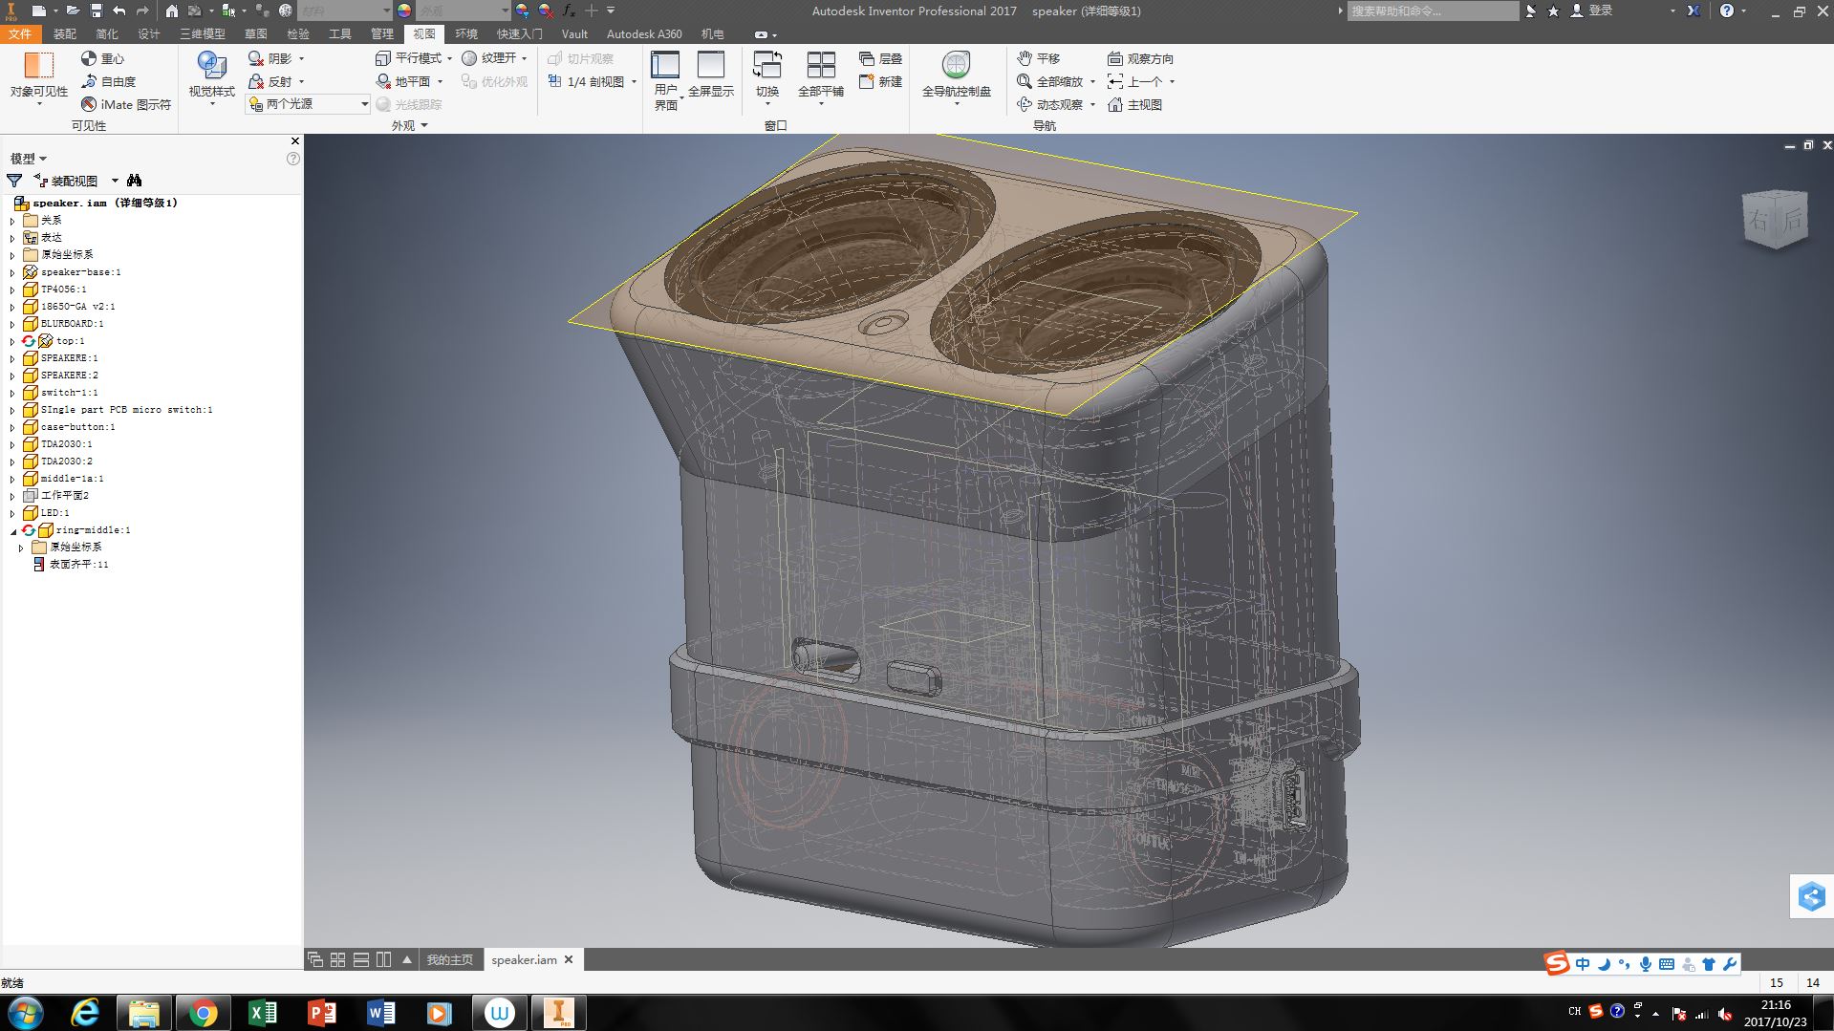1834x1031 pixels.
Task: Toggle iMate 图示符 glyph visibility
Action: pyautogui.click(x=126, y=104)
